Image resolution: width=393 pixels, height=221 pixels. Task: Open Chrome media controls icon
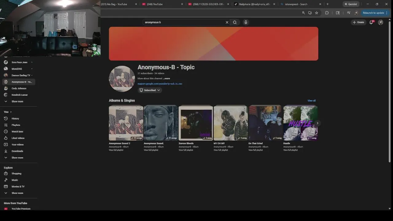pos(348,13)
